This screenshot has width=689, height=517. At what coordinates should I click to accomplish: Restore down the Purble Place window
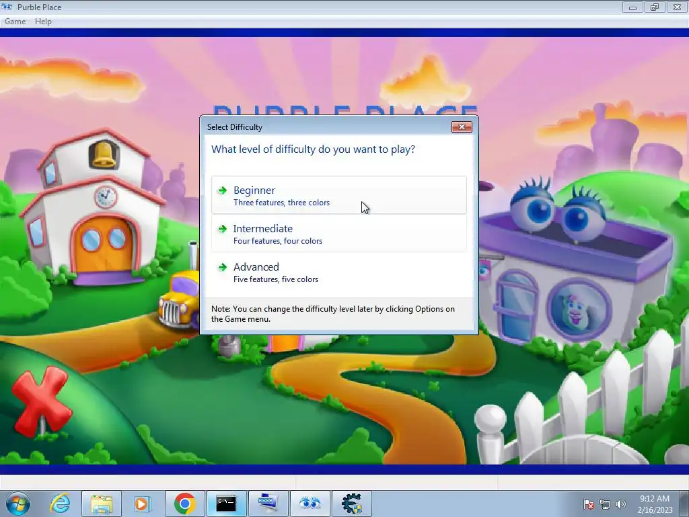[655, 7]
